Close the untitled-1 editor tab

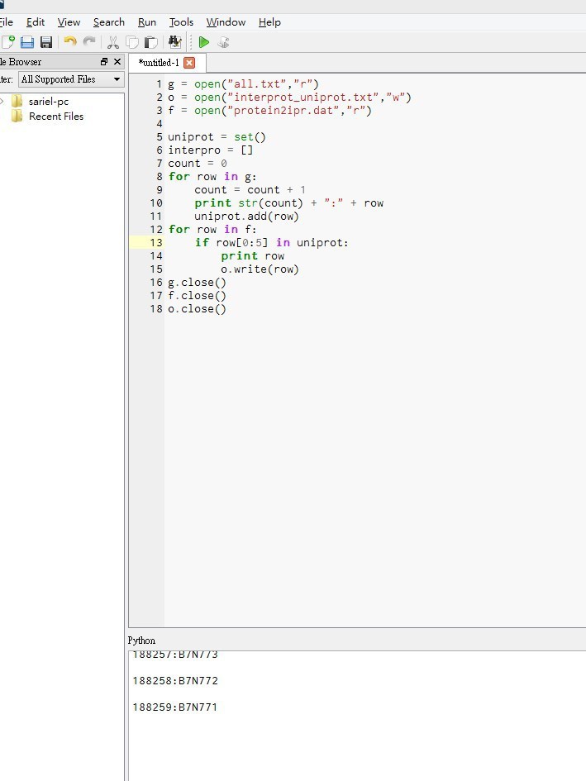click(189, 63)
